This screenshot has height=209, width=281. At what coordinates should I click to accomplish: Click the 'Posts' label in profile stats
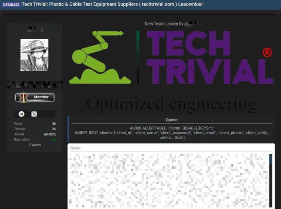[x=18, y=124]
